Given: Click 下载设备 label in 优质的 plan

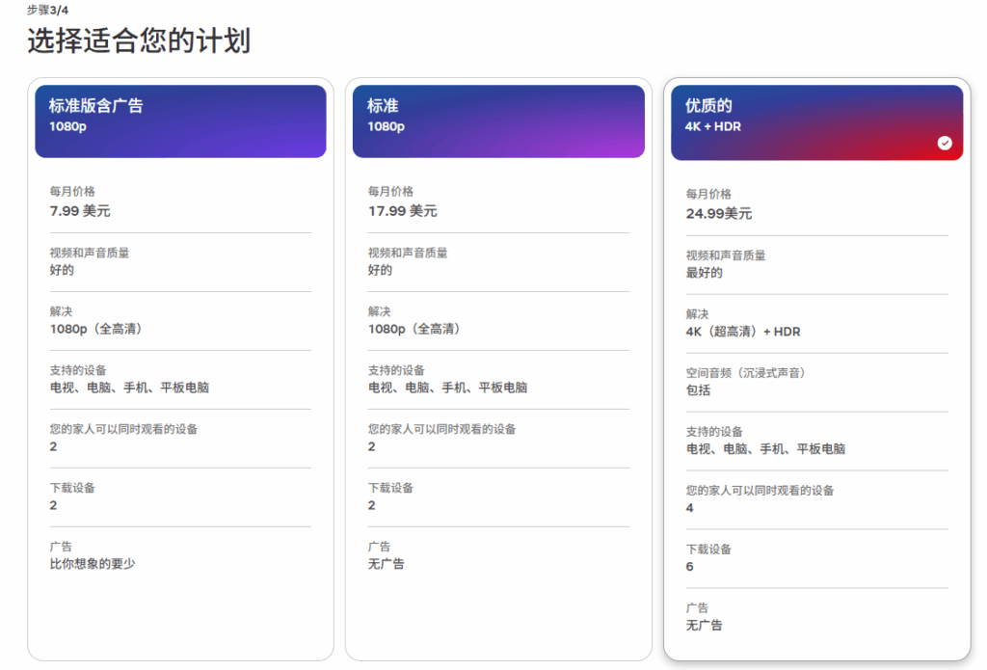Looking at the screenshot, I should coord(708,549).
